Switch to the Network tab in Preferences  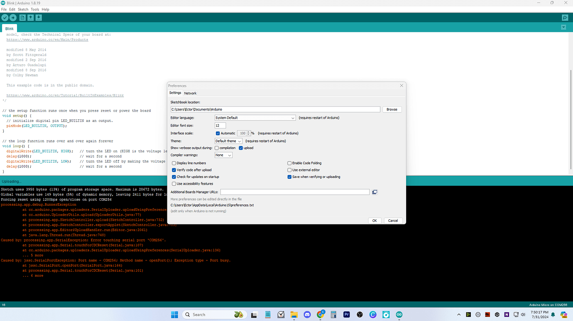click(x=190, y=93)
